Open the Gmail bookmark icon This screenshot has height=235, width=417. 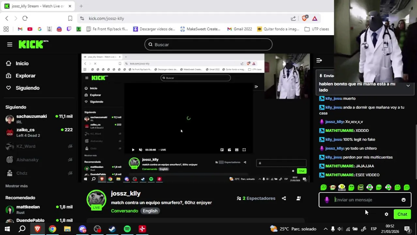coord(20,29)
